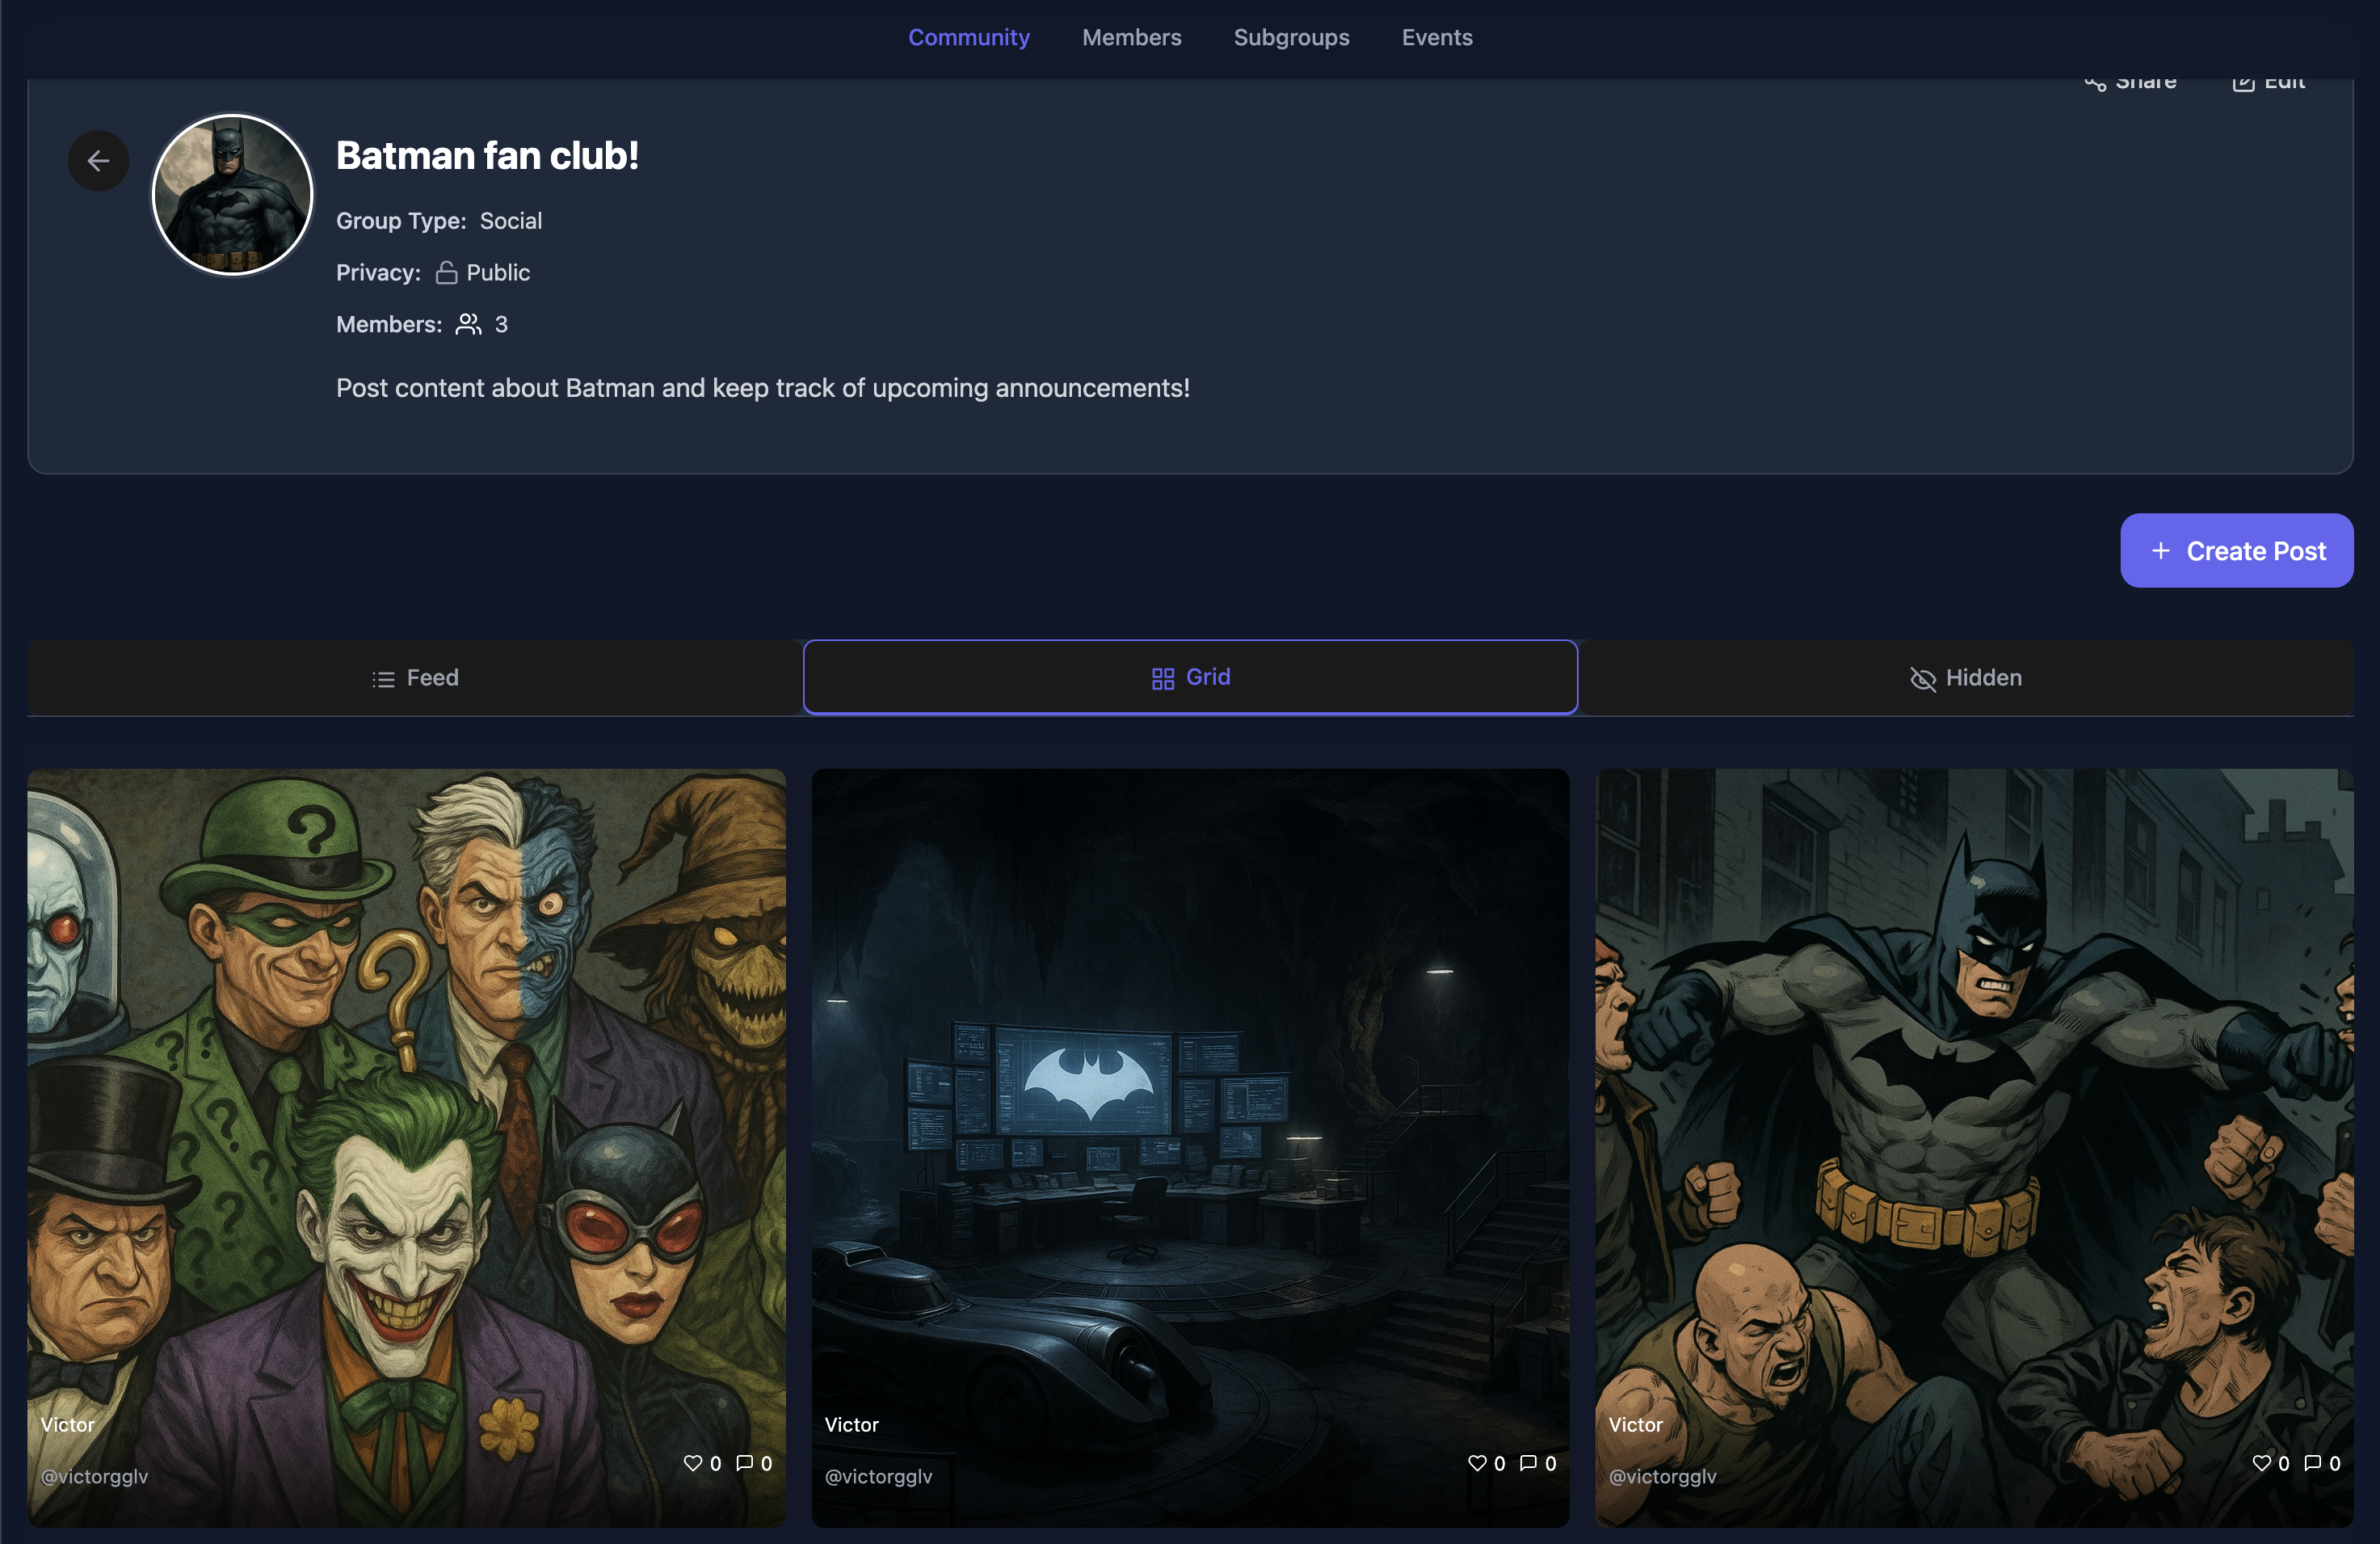This screenshot has width=2380, height=1544.
Task: Open the Batman group avatar image
Action: pos(232,194)
